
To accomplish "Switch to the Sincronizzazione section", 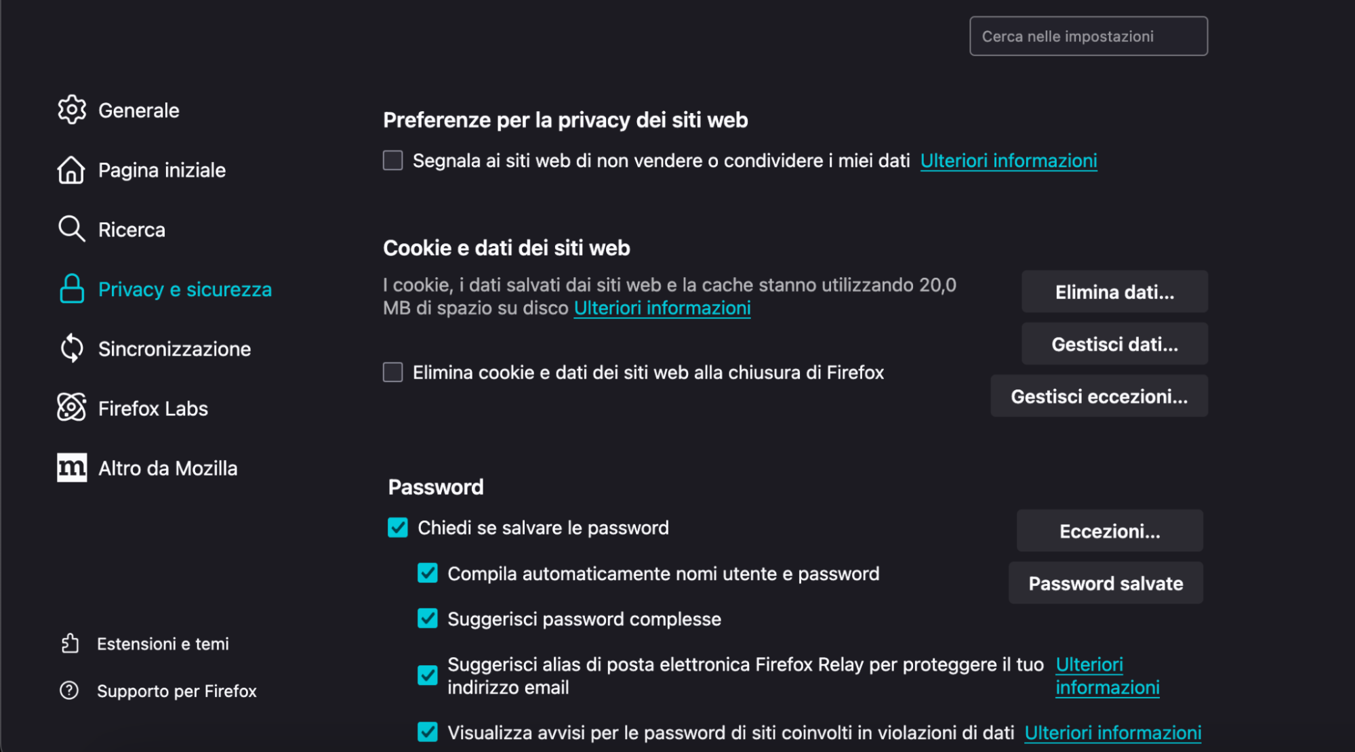I will tap(175, 348).
